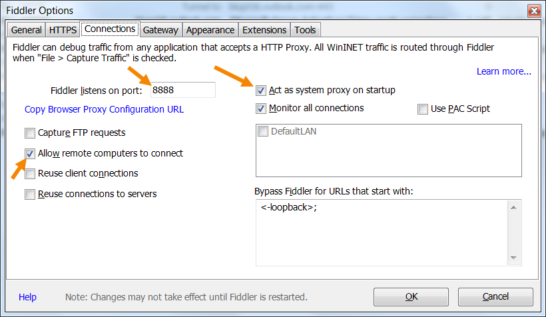
Task: Close the Fiddler Options dialog
Action: pyautogui.click(x=533, y=11)
